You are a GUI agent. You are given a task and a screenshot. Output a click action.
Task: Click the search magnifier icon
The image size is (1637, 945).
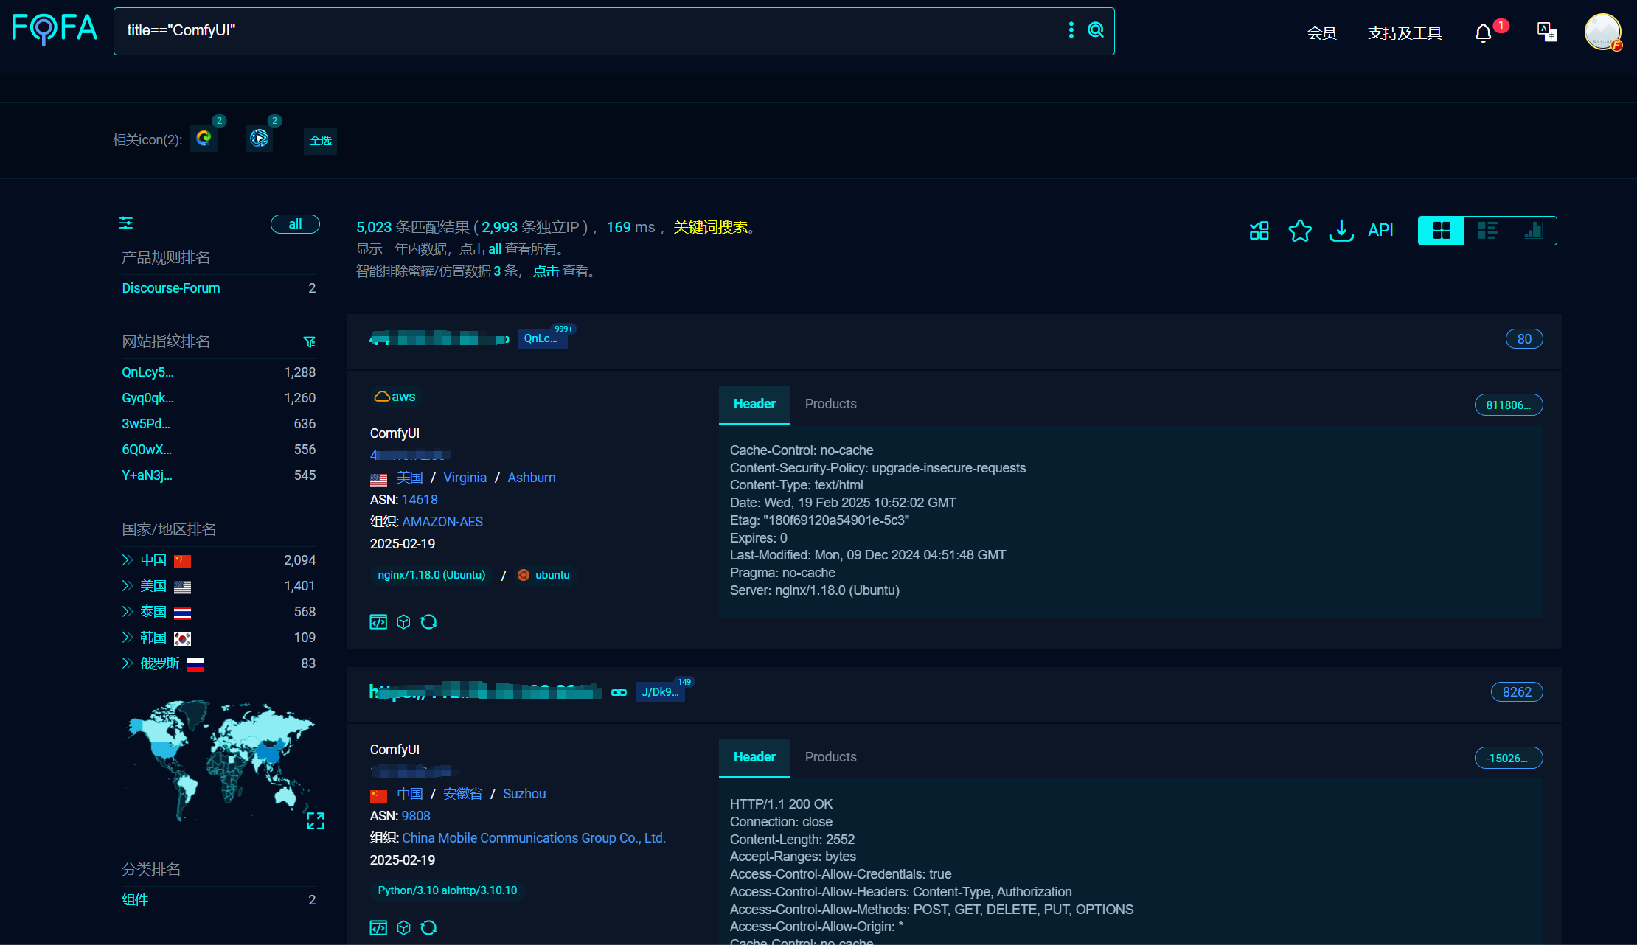[1096, 30]
